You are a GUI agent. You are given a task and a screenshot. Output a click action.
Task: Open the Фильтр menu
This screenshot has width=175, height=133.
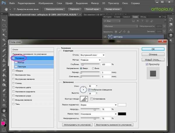(x=95, y=3)
